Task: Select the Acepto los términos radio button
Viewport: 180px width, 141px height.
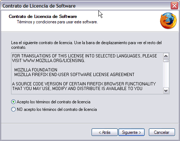Action: click(13, 102)
